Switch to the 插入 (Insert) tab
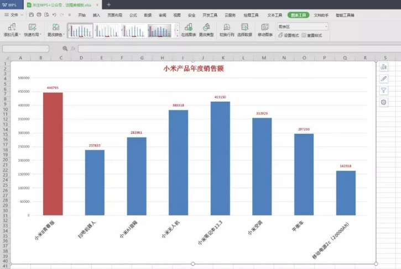 pos(96,15)
